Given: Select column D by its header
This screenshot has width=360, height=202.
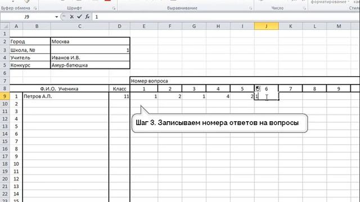Looking at the screenshot, I should coord(119,26).
